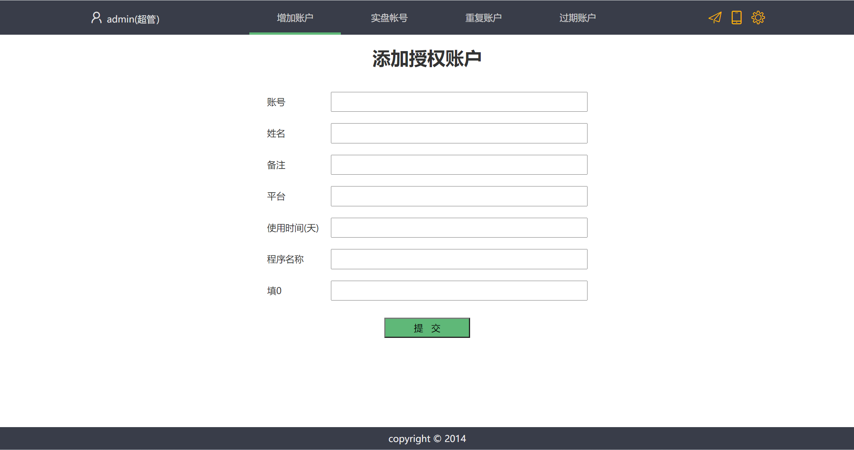This screenshot has width=854, height=450.
Task: Click the paper plane send icon
Action: click(715, 18)
